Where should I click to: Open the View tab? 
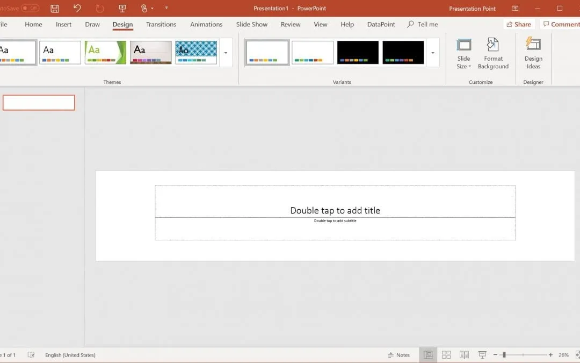click(x=320, y=24)
